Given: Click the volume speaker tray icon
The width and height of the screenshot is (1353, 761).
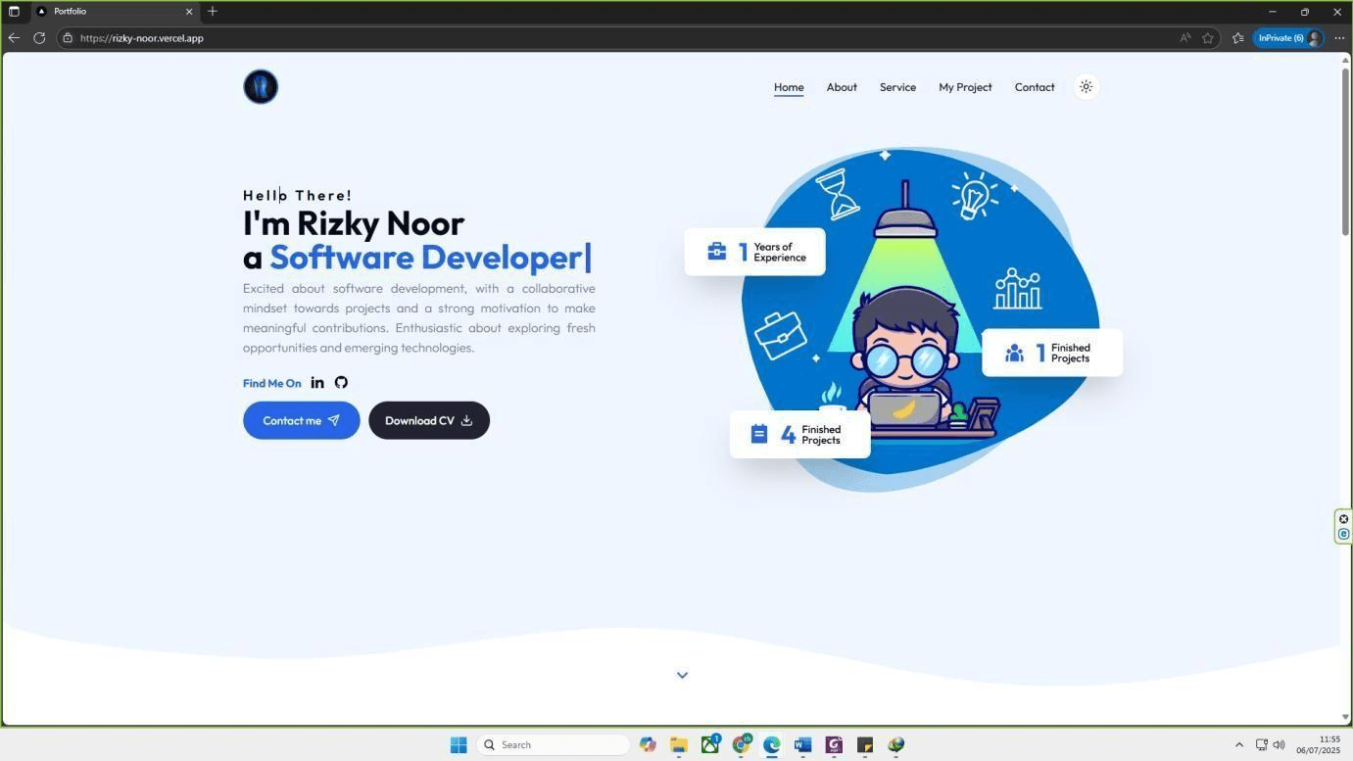Looking at the screenshot, I should [1279, 745].
